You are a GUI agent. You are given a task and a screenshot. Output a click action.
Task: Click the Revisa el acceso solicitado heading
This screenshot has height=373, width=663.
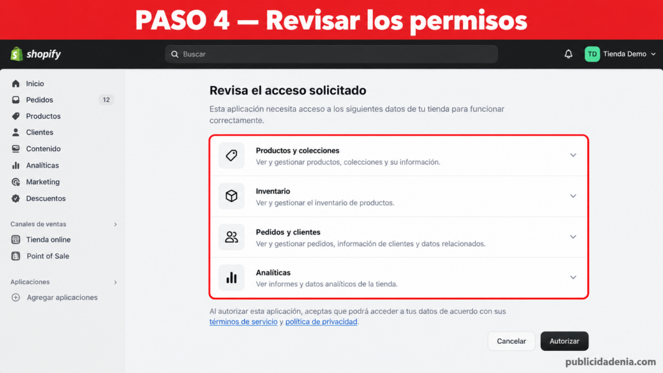pyautogui.click(x=288, y=91)
